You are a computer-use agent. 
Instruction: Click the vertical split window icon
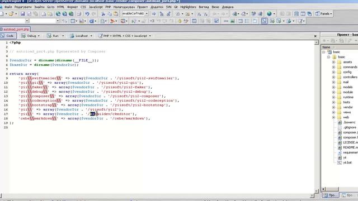coord(303,13)
